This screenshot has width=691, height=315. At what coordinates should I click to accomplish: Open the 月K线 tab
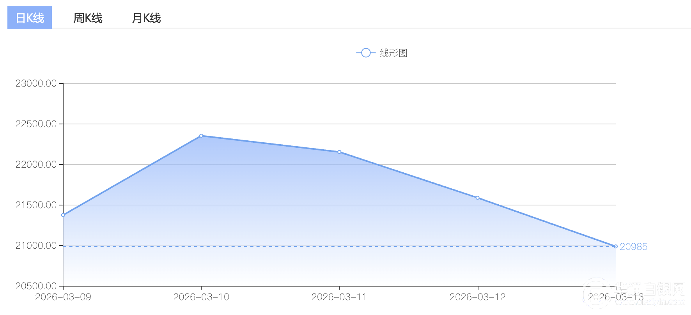tap(146, 18)
